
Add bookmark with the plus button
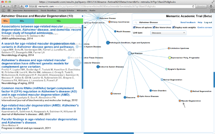[x=22, y=6]
